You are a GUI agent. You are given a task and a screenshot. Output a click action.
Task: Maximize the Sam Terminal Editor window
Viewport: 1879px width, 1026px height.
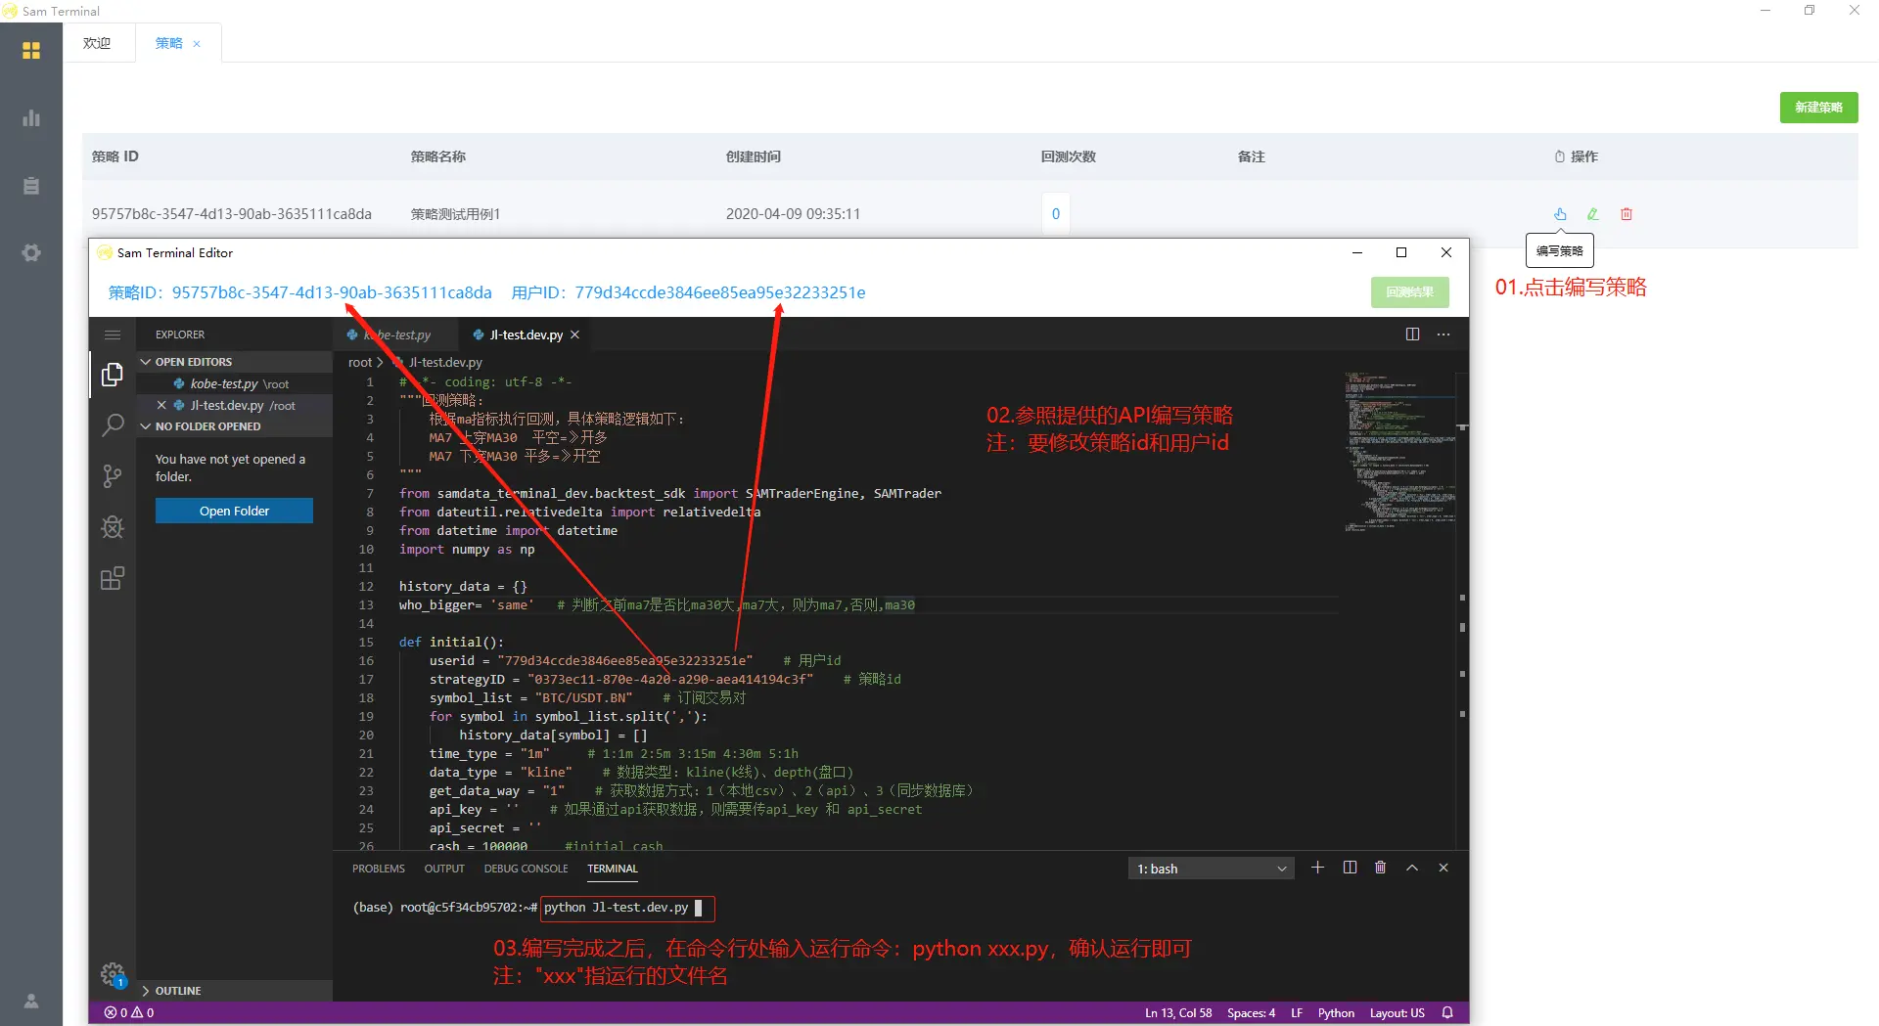(1401, 252)
